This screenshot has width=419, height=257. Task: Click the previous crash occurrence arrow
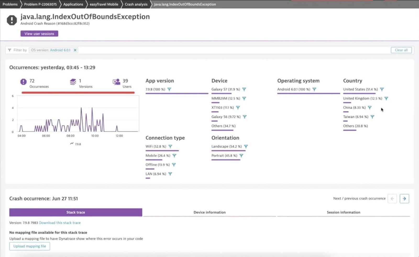[x=392, y=199]
